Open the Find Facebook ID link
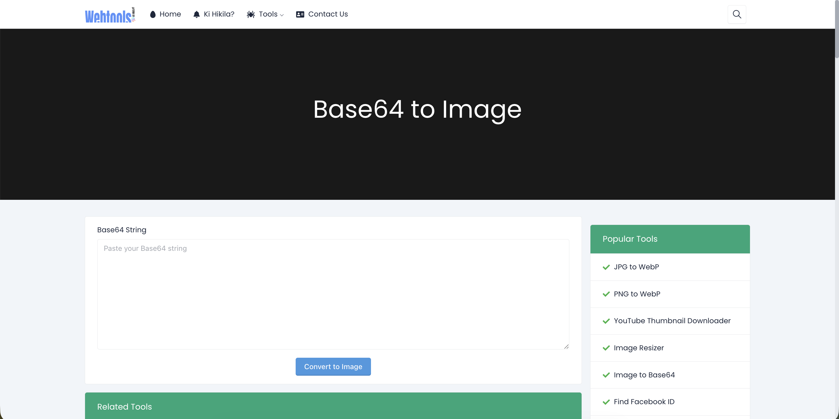Screen dimensions: 839x419 pyautogui.click(x=644, y=402)
